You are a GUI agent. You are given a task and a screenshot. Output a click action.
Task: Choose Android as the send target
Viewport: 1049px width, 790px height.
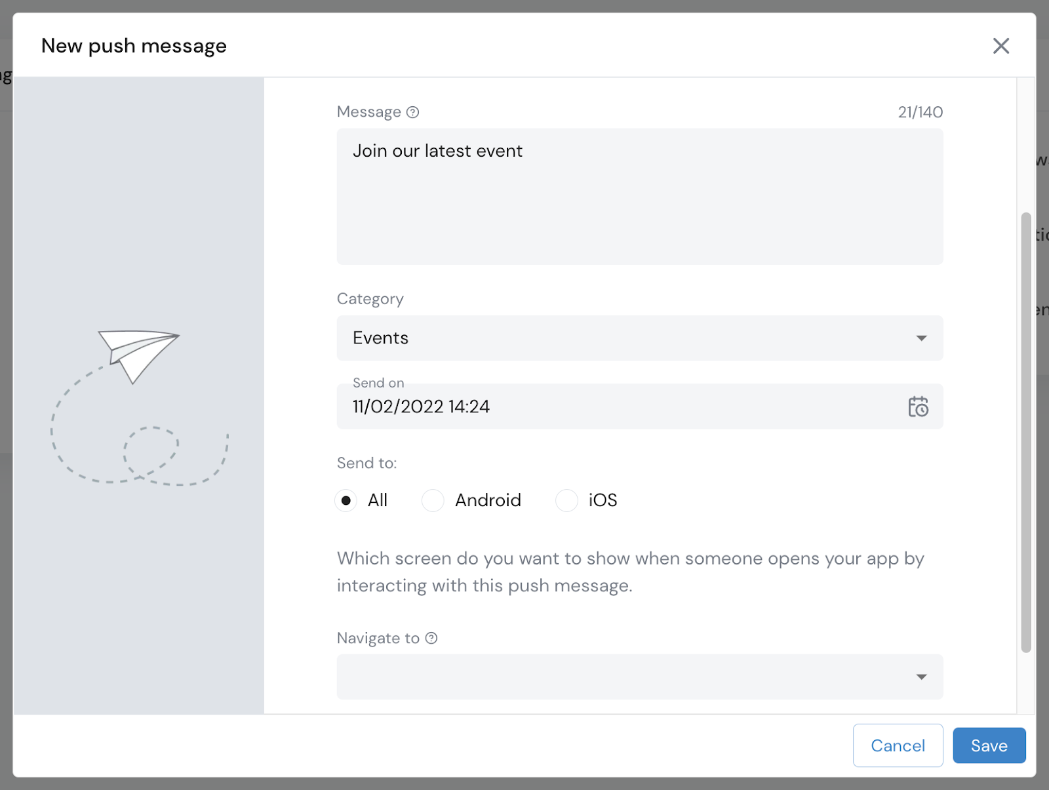[x=433, y=500]
